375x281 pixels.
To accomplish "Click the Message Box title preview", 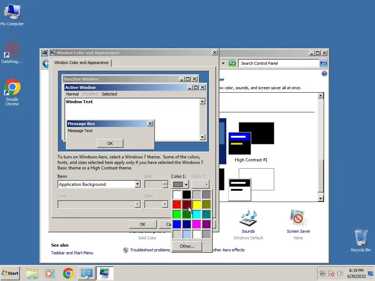I will click(x=110, y=124).
